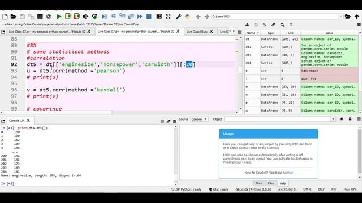Screen dimensions: 362x203
Task: Sort variables by the Name column header
Action: click(x=252, y=33)
